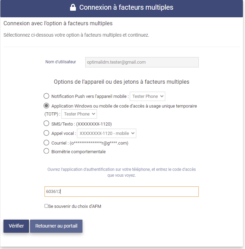Viewport: 245px width, 249px height.
Task: Click the lock icon in the header
Action: (x=73, y=8)
